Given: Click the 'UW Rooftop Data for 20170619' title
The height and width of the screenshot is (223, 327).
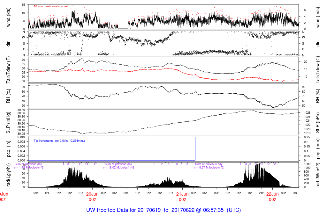Looking at the screenshot, I should (x=124, y=210).
